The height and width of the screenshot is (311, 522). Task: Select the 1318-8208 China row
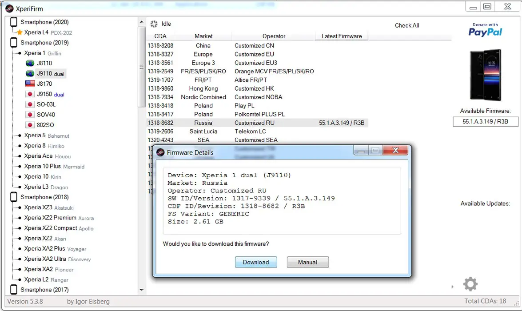click(257, 46)
